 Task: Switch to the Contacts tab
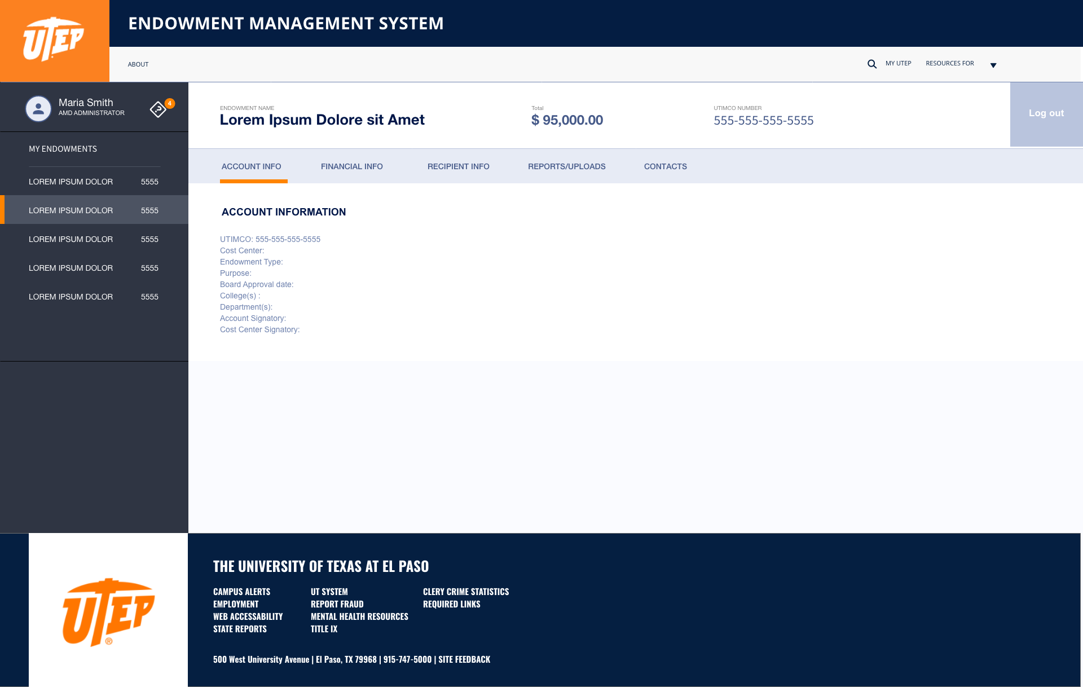(666, 166)
